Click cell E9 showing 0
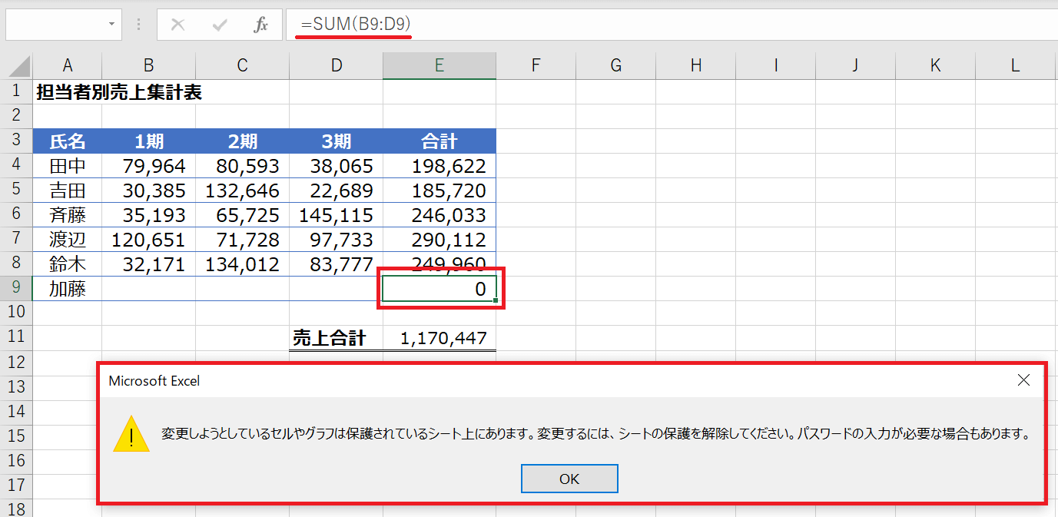1058x517 pixels. coord(439,289)
